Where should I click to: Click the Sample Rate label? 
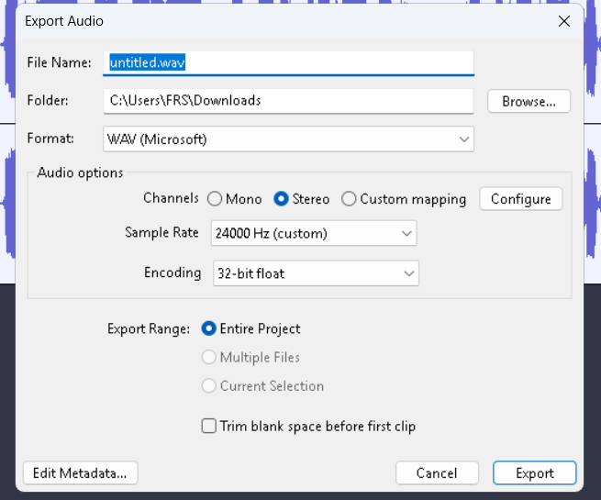click(161, 232)
